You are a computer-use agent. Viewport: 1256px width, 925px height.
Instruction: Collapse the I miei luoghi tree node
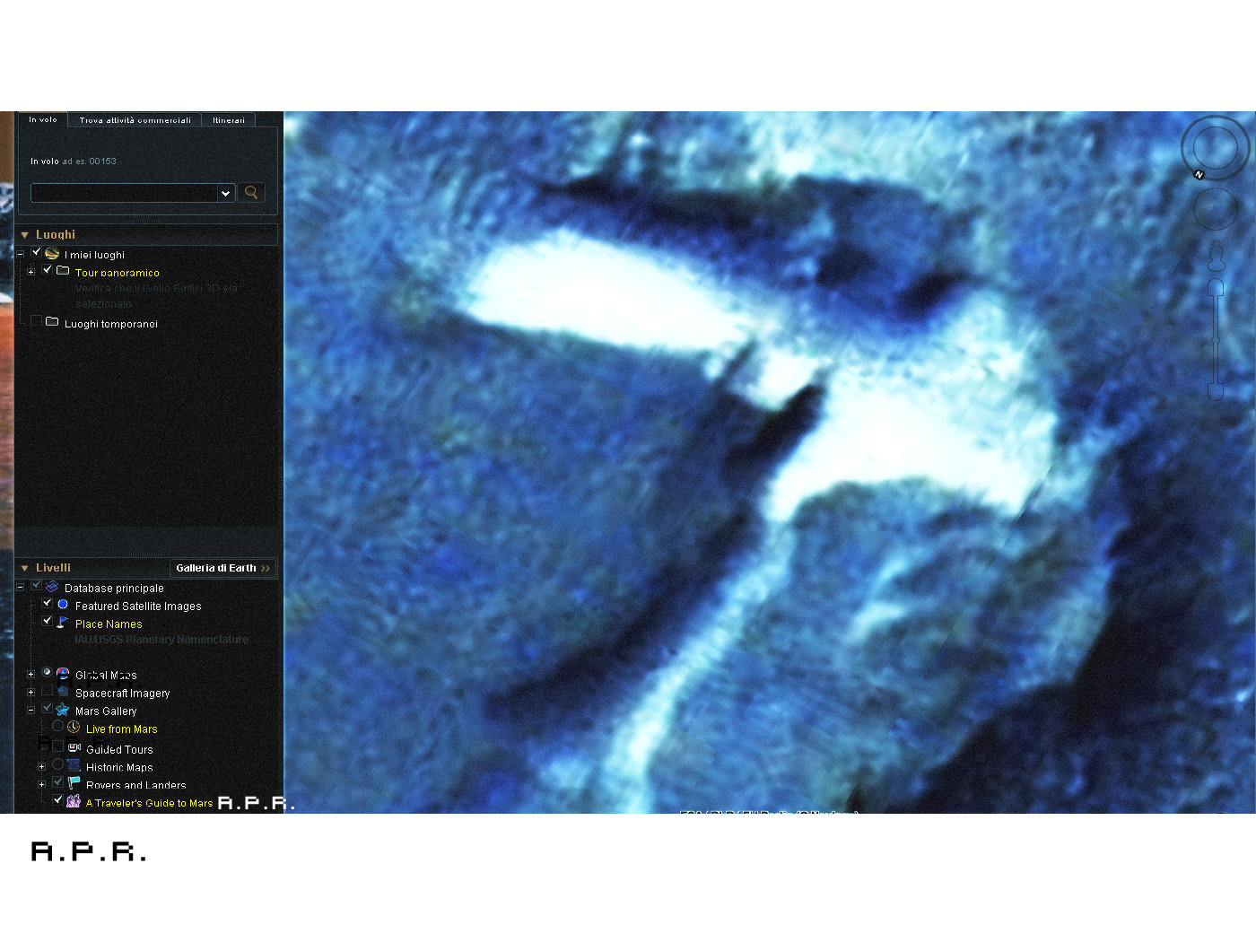point(21,254)
